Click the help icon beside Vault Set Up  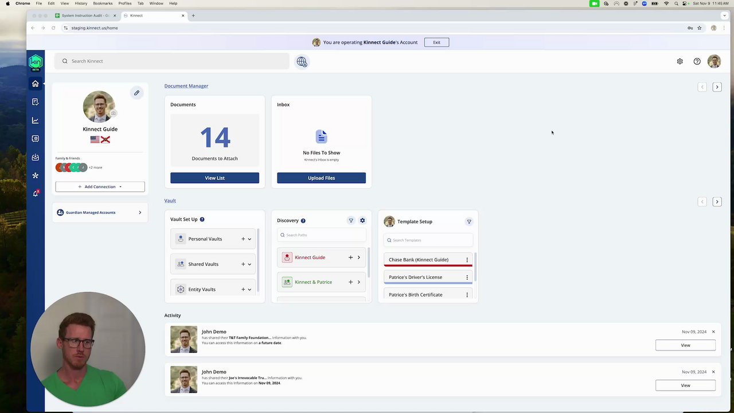click(202, 219)
